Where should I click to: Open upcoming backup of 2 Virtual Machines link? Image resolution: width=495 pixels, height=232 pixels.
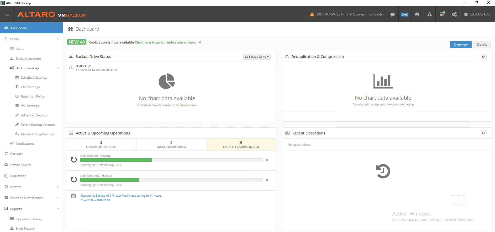click(121, 196)
